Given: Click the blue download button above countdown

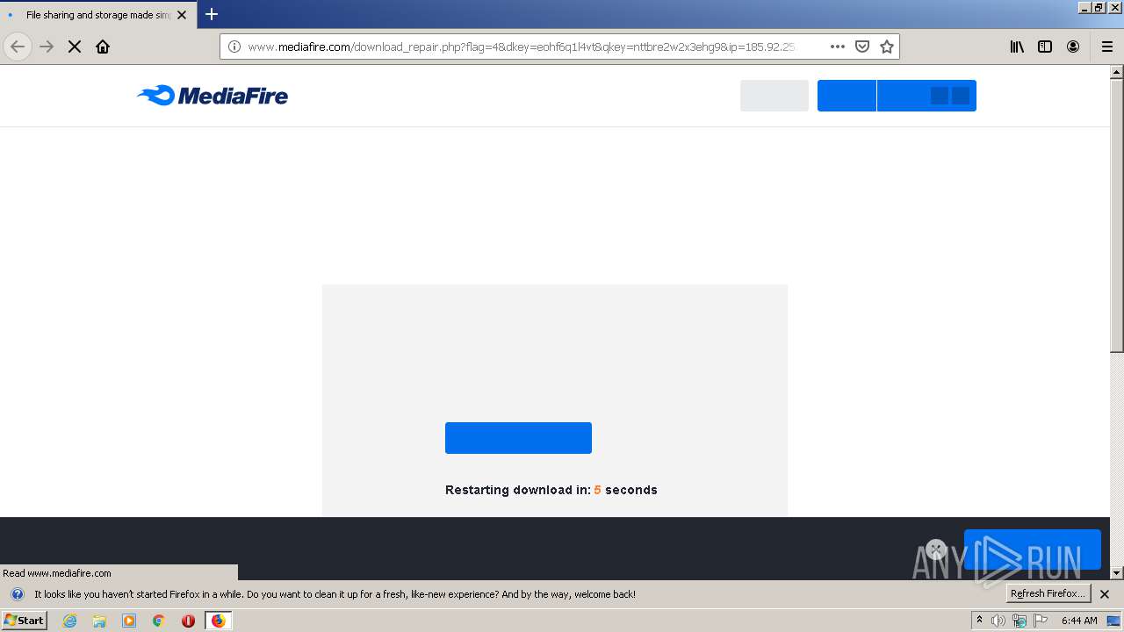Looking at the screenshot, I should (x=518, y=438).
